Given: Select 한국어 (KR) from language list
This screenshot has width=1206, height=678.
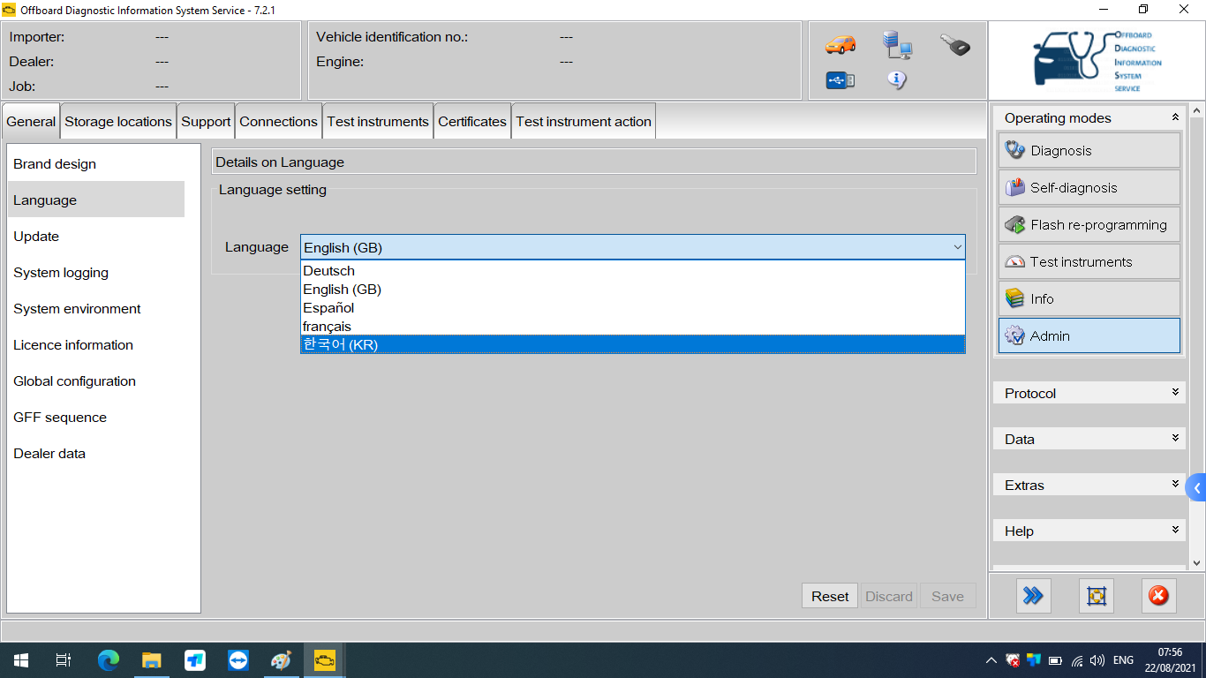Looking at the screenshot, I should coord(632,345).
